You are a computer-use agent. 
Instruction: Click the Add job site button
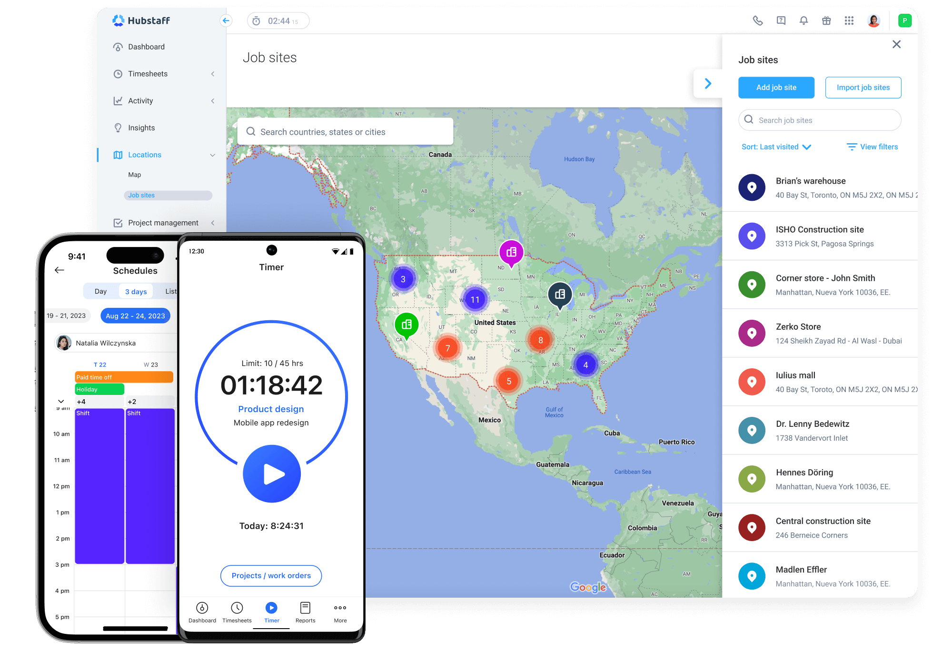[776, 88]
